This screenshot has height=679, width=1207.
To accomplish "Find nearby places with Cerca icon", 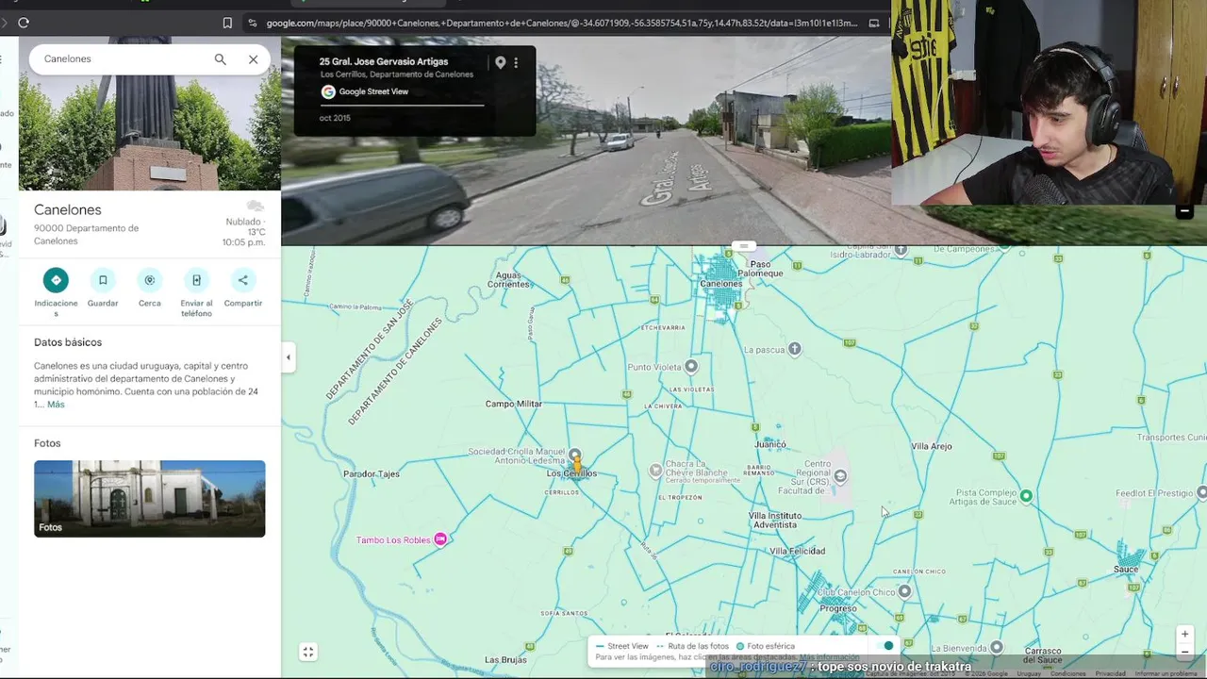I will point(149,280).
